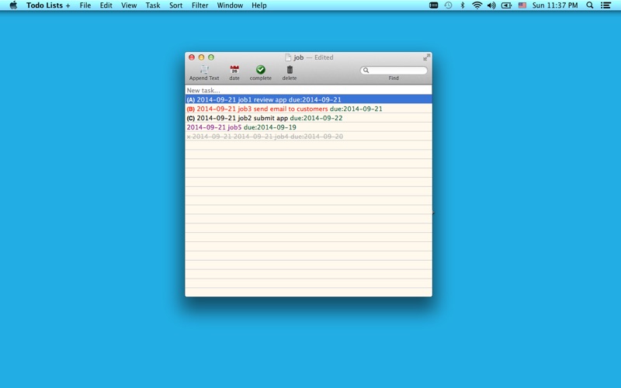
Task: Open the Apple menu
Action: (13, 5)
